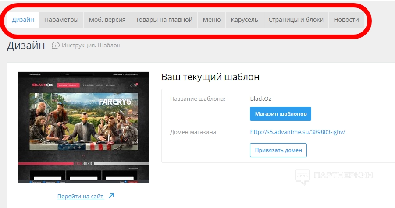Image resolution: width=395 pixels, height=208 pixels.
Task: Open the Инструкция. Шаблон link
Action: (91, 46)
